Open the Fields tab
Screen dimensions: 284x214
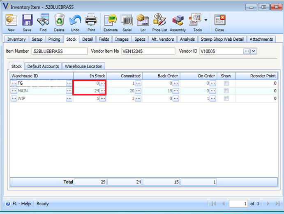click(104, 39)
